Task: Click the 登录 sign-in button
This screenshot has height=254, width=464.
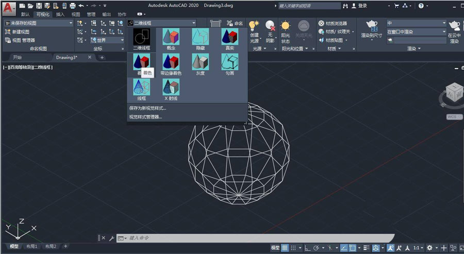Action: (x=359, y=6)
